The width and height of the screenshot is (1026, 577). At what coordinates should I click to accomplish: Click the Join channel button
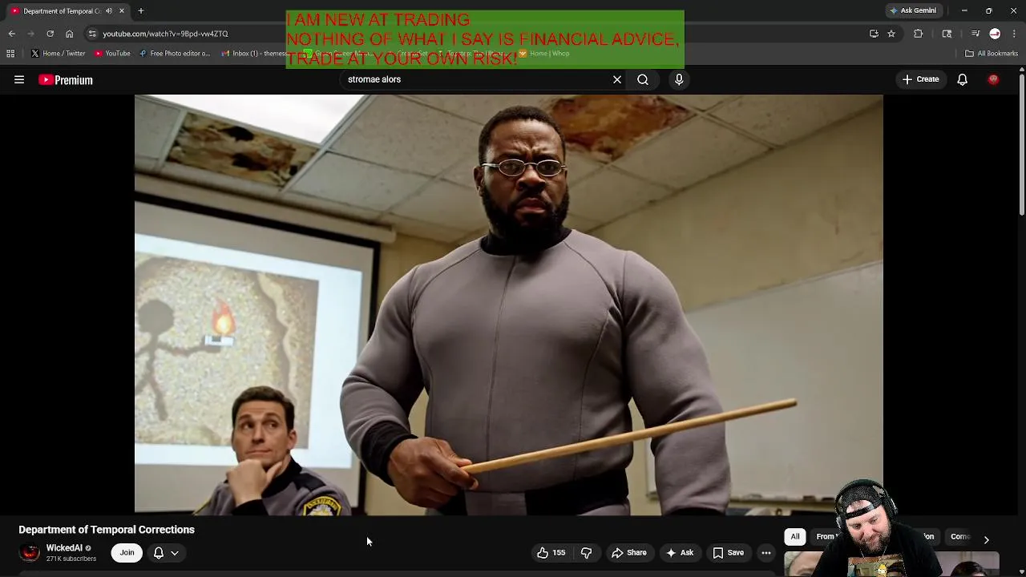coord(127,552)
